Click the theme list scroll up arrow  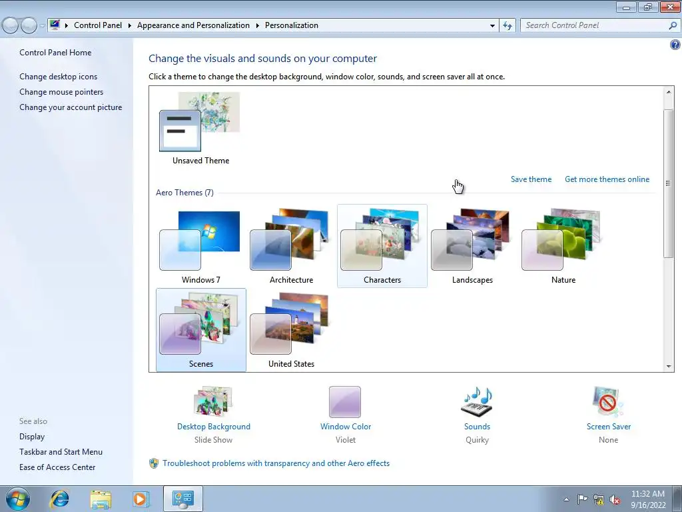click(x=669, y=91)
